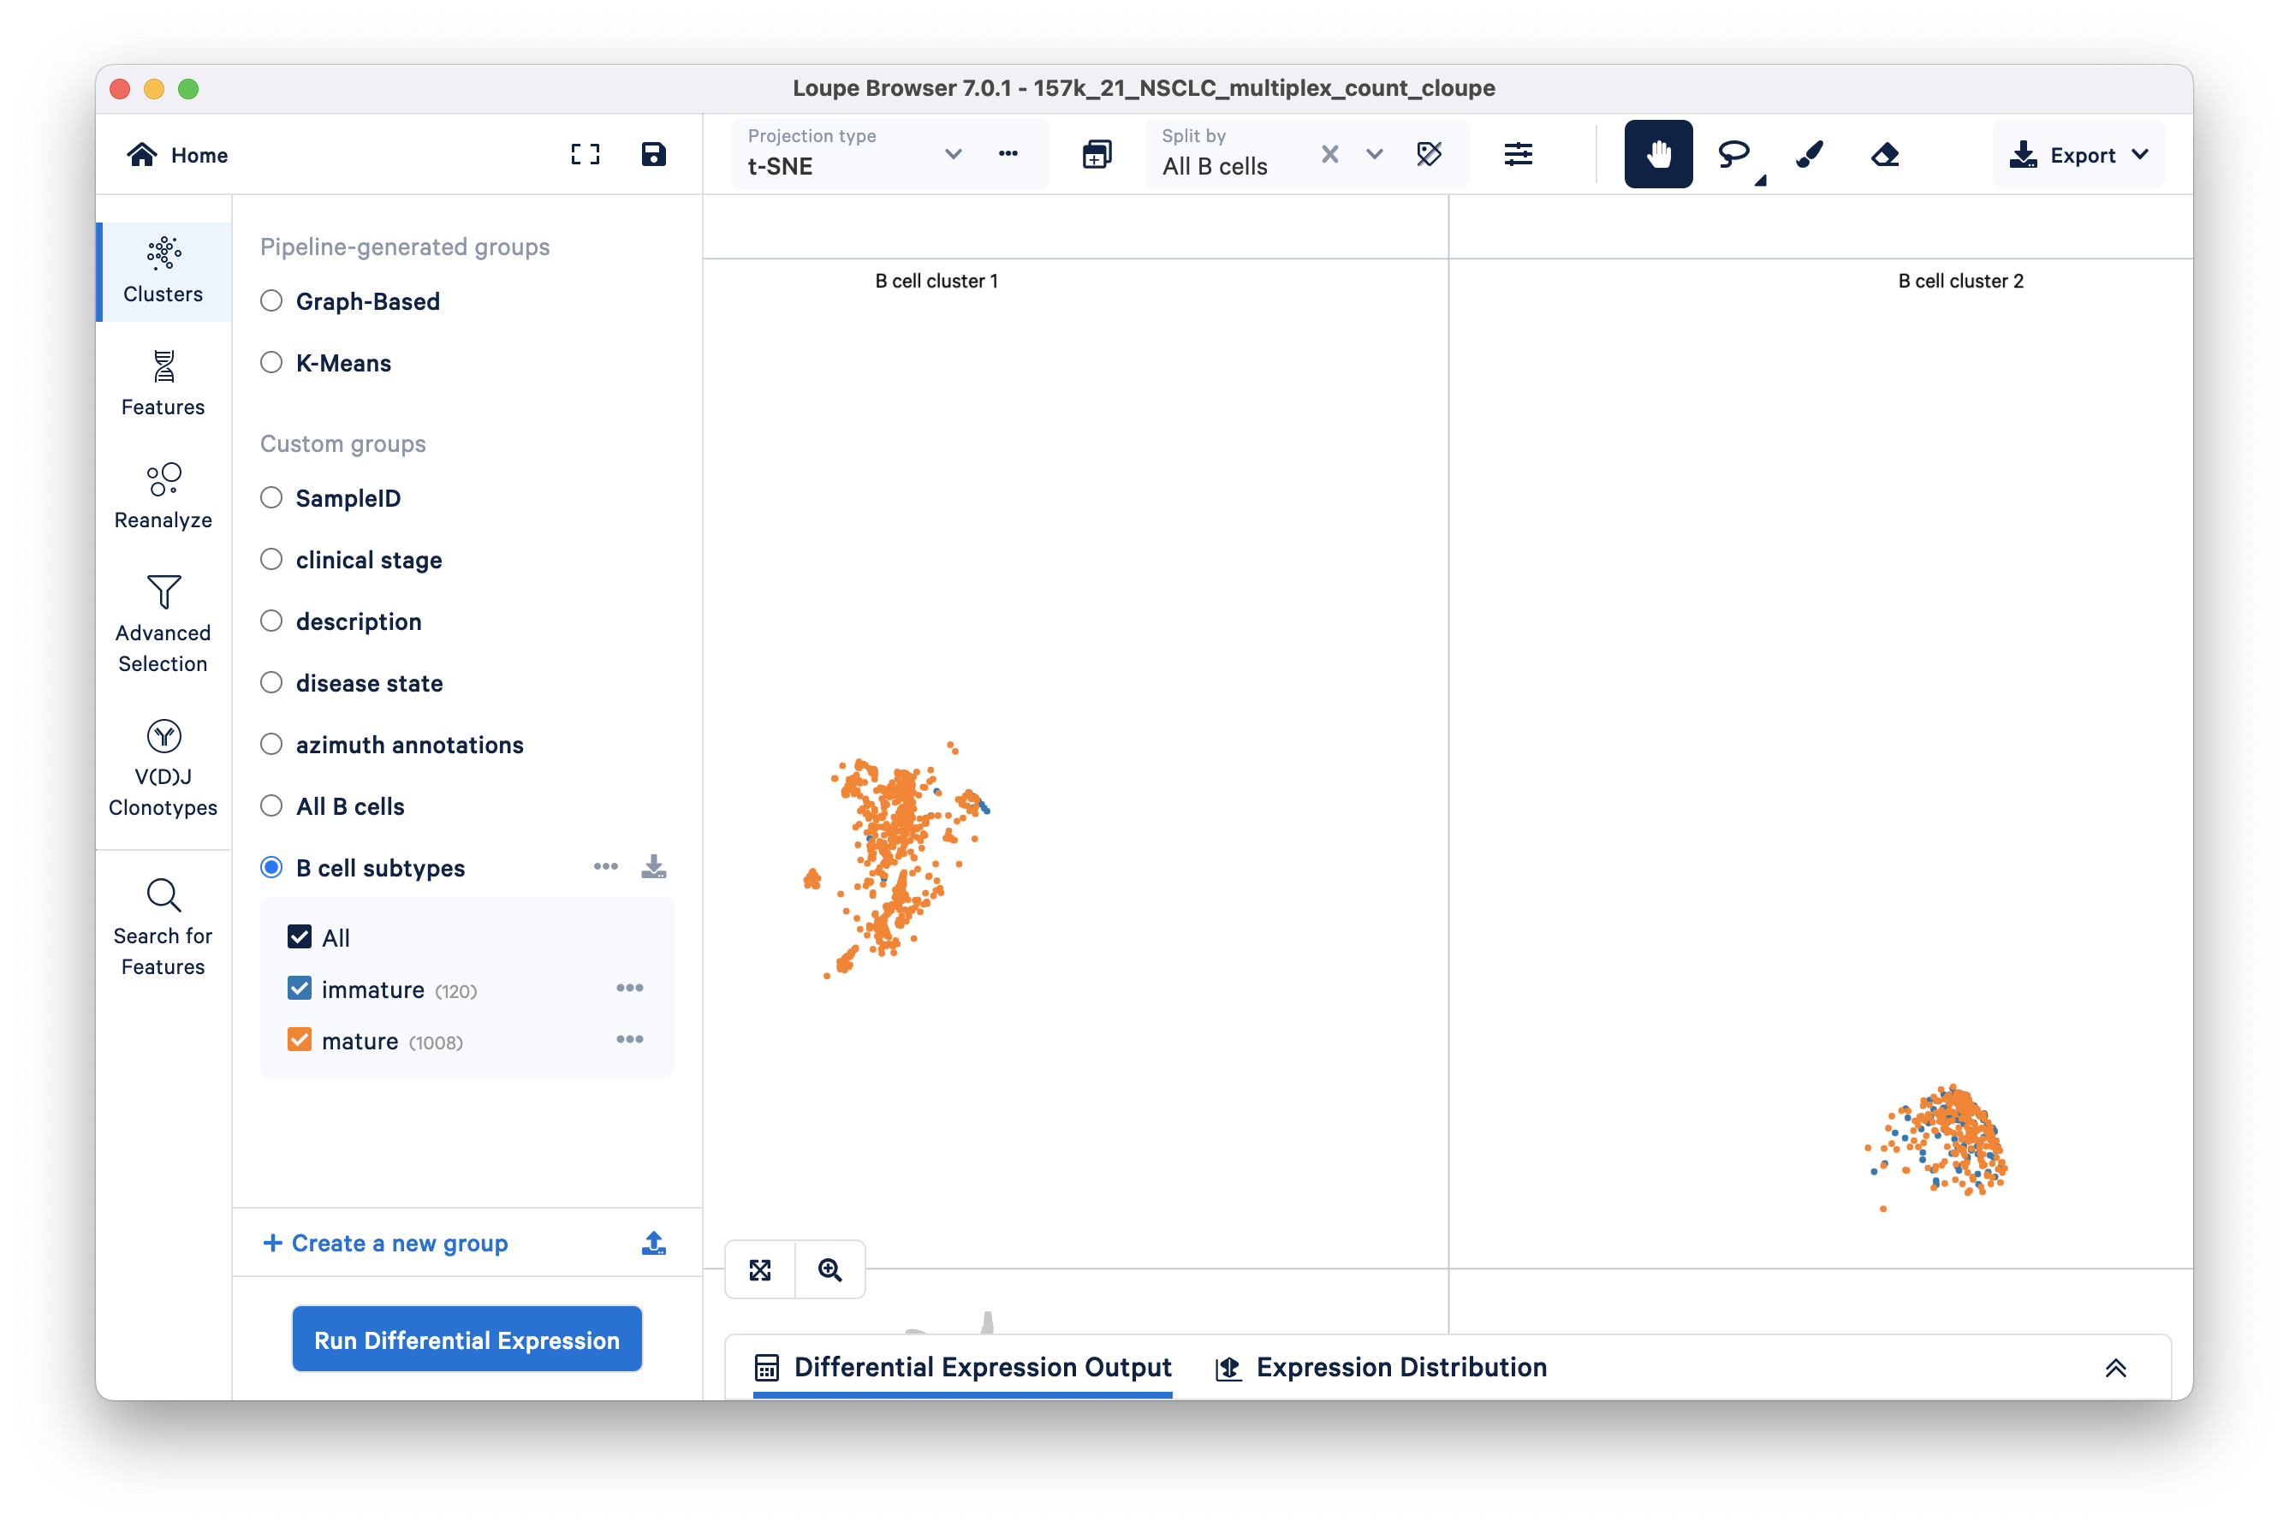The width and height of the screenshot is (2289, 1527).
Task: Select description radio button
Action: 271,621
